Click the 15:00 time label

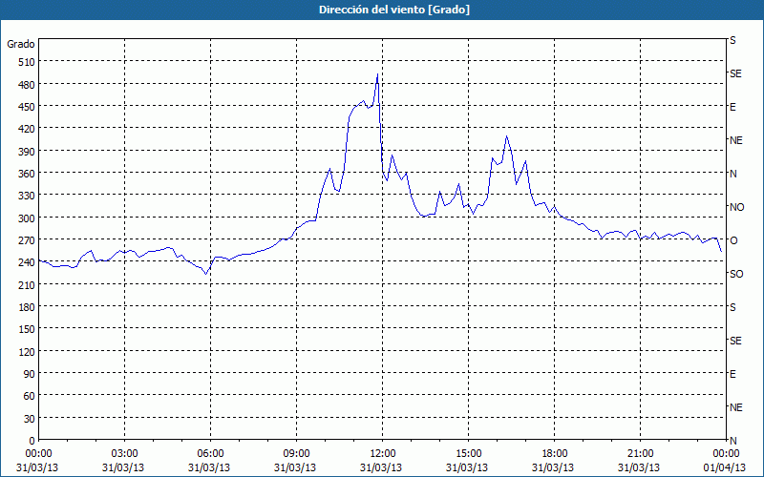click(x=468, y=454)
